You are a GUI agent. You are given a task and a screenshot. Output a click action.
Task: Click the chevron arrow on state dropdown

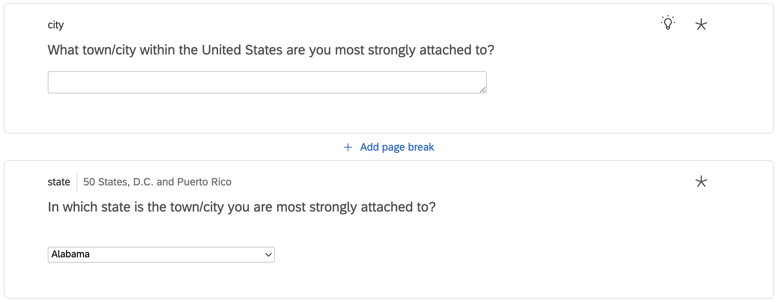tap(268, 255)
